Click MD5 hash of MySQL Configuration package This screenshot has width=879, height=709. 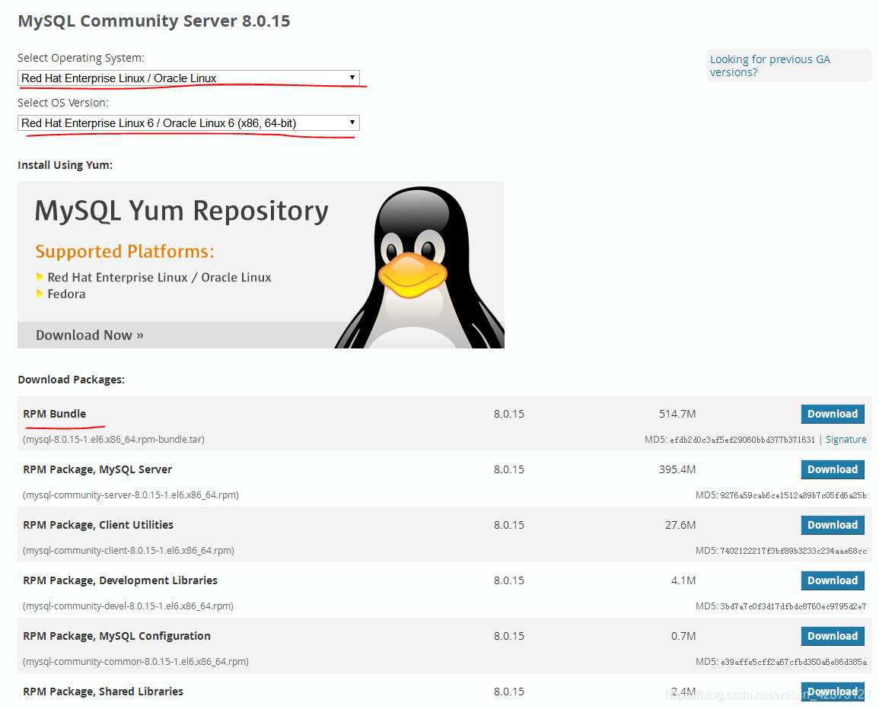point(793,662)
